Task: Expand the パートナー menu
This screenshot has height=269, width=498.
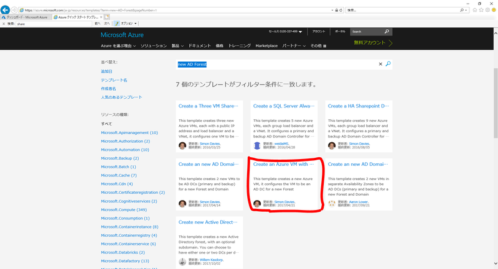Action: tap(294, 46)
